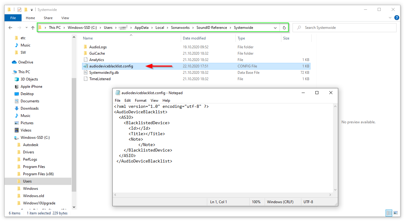Viewport: 405px width, 222px height.
Task: Select 3D Objects in the sidebar
Action: 29,79
